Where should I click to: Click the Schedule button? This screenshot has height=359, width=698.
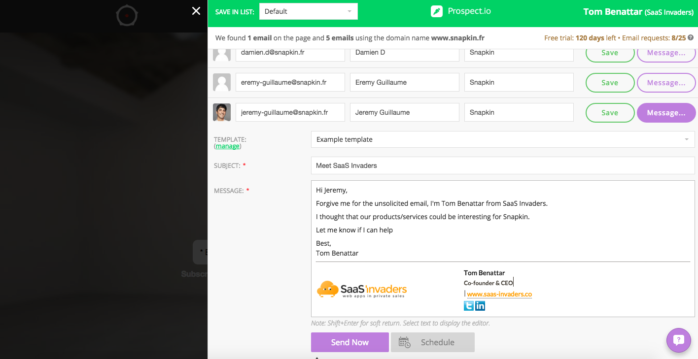(x=433, y=342)
